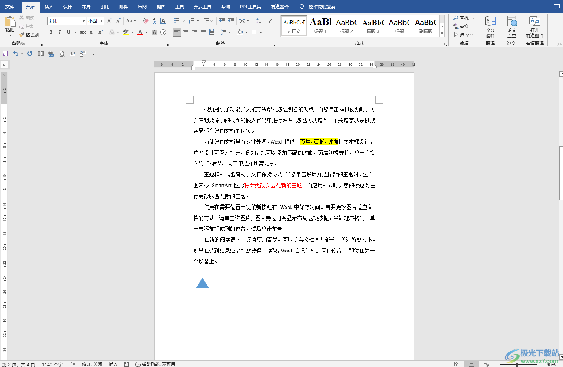Image resolution: width=563 pixels, height=367 pixels.
Task: Click the Undo arrow in quick access toolbar
Action: pyautogui.click(x=15, y=54)
